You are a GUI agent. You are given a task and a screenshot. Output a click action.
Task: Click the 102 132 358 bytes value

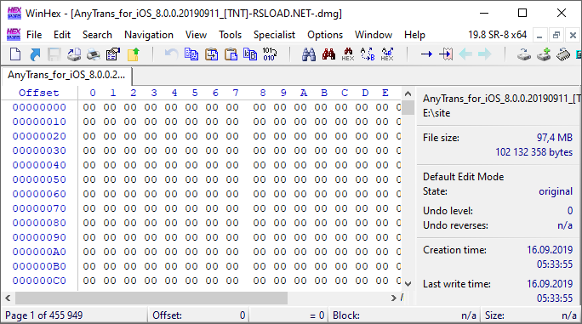[534, 152]
